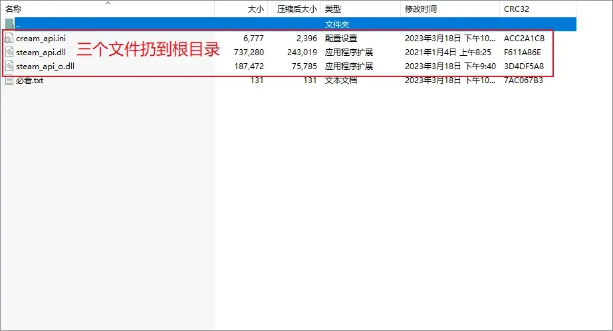Click the steam_api_o.dll file icon
Image resolution: width=613 pixels, height=331 pixels.
[x=9, y=66]
